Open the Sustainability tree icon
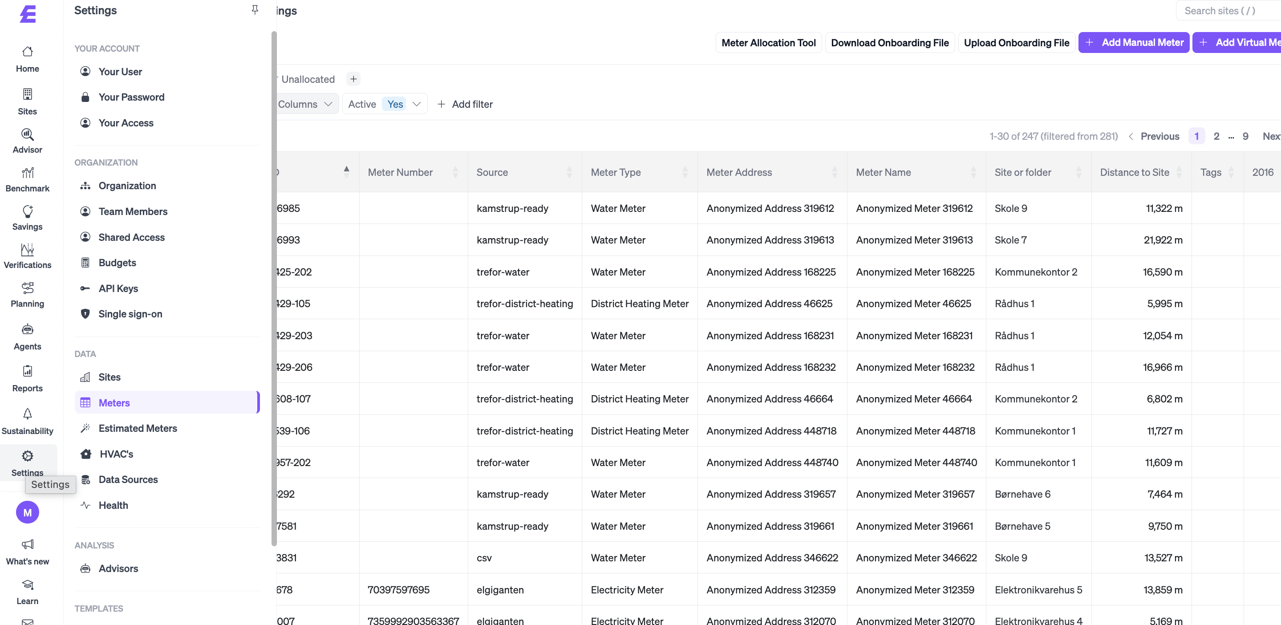The image size is (1281, 625). [27, 414]
